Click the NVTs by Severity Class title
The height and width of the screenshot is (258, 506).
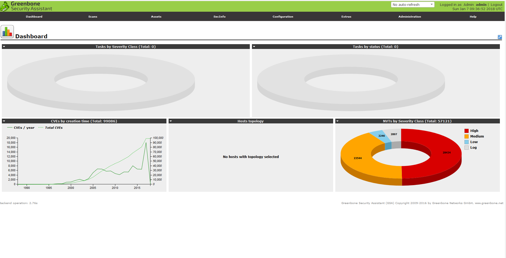tap(417, 121)
